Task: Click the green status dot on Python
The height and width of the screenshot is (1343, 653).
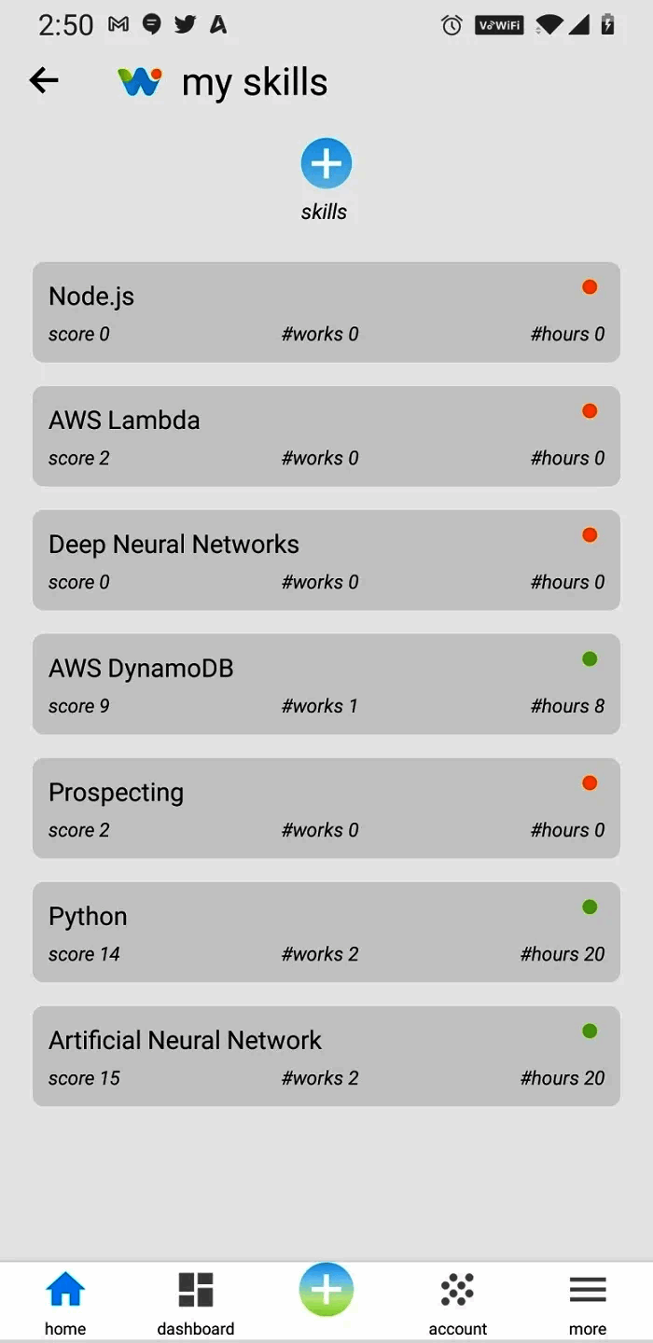Action: tap(590, 907)
